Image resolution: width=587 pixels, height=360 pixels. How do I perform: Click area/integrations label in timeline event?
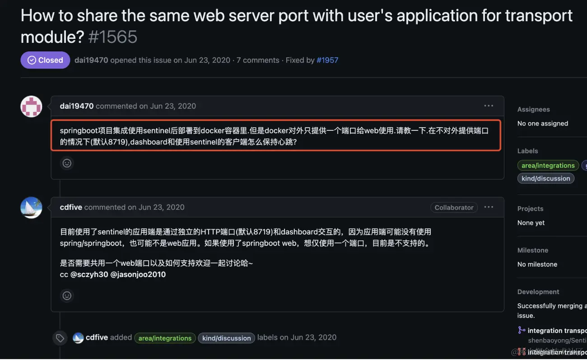165,338
